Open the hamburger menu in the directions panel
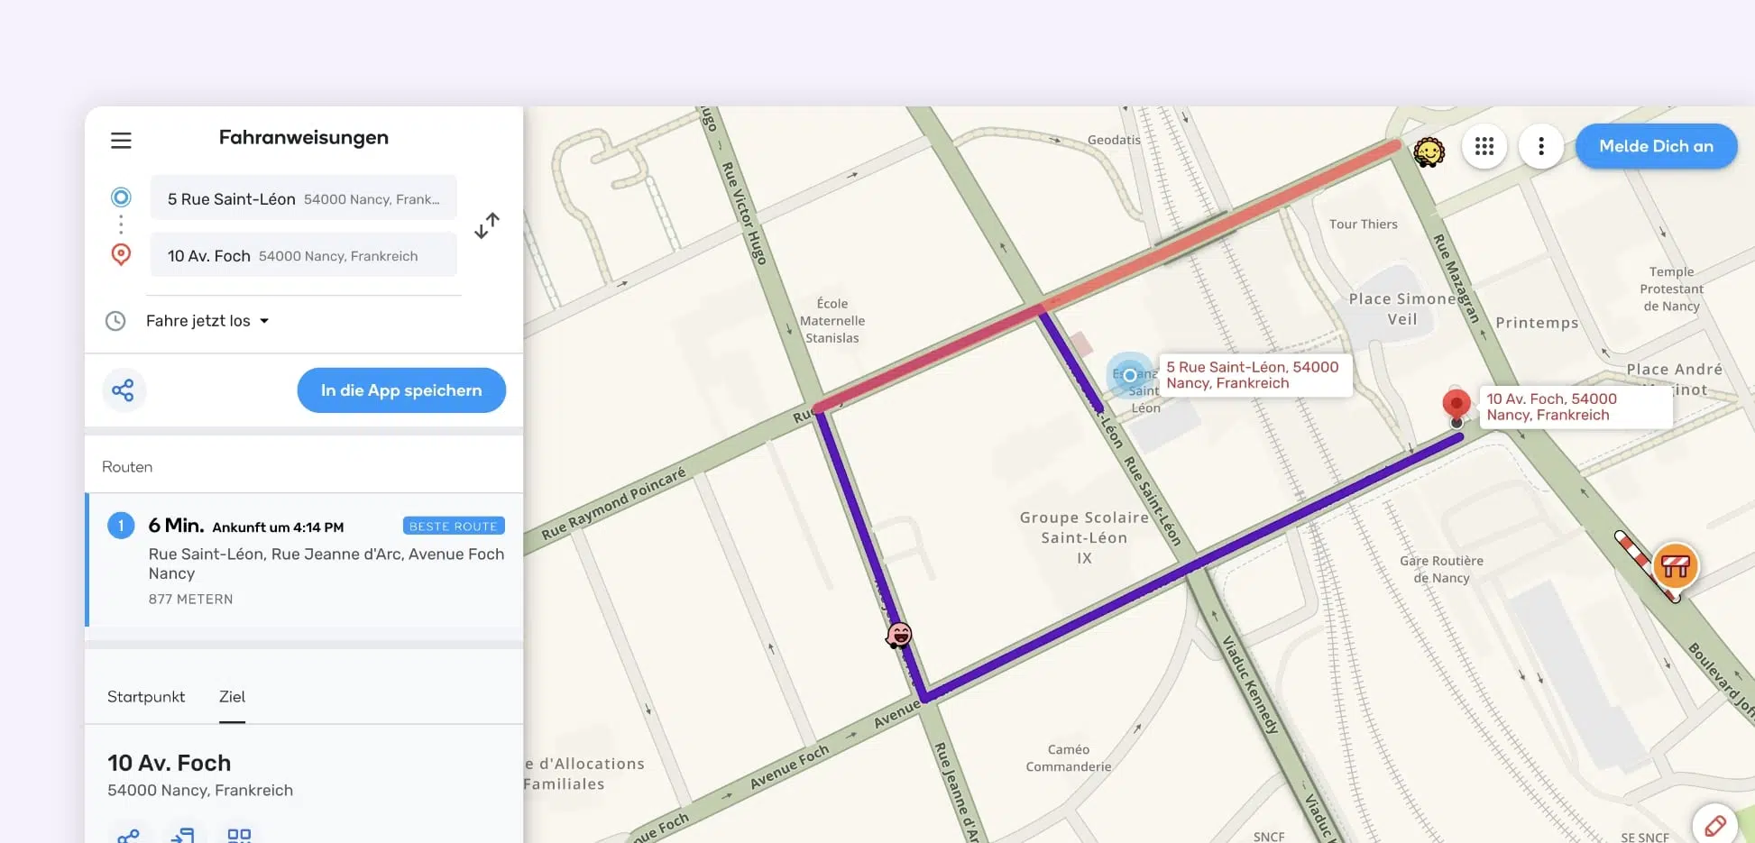Screen dimensions: 1755x843 point(121,140)
